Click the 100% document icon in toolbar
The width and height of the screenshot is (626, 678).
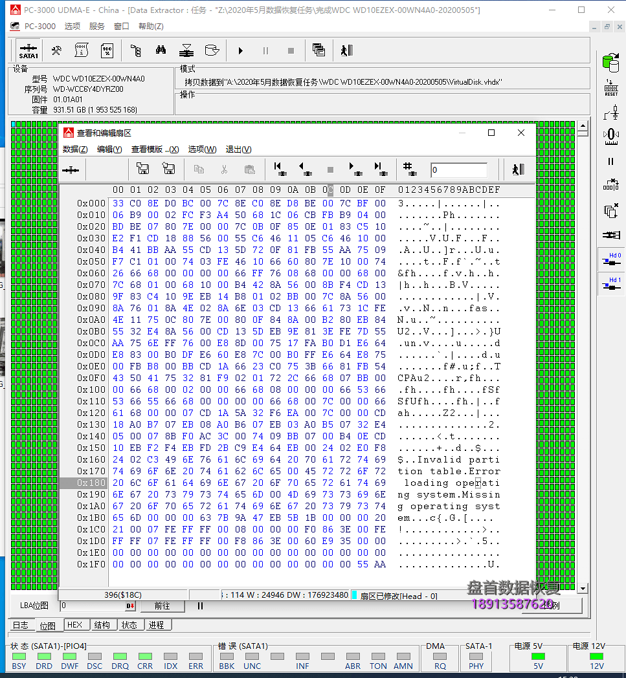[x=107, y=50]
